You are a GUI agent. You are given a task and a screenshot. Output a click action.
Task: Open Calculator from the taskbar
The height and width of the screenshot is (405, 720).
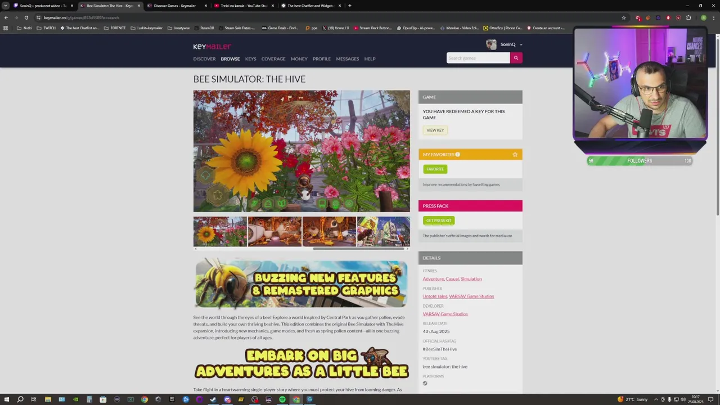(89, 399)
